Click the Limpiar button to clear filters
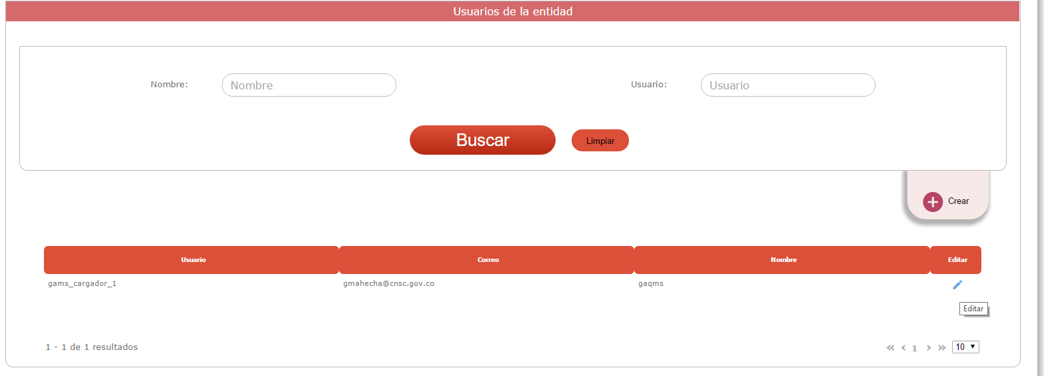1044x376 pixels. click(600, 141)
